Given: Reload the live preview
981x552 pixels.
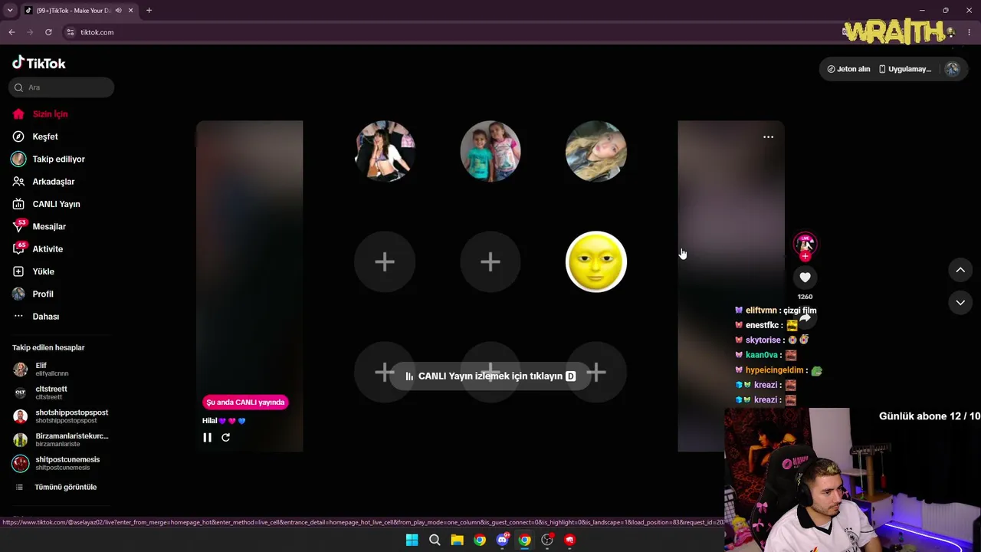Looking at the screenshot, I should (225, 438).
